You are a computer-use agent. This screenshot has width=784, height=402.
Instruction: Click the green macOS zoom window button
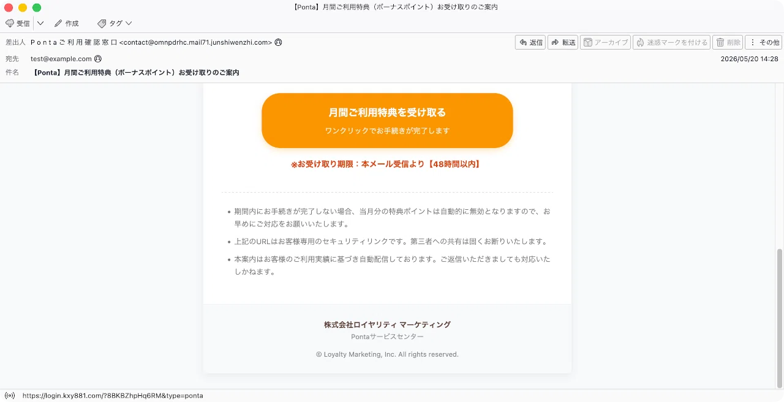pos(37,7)
